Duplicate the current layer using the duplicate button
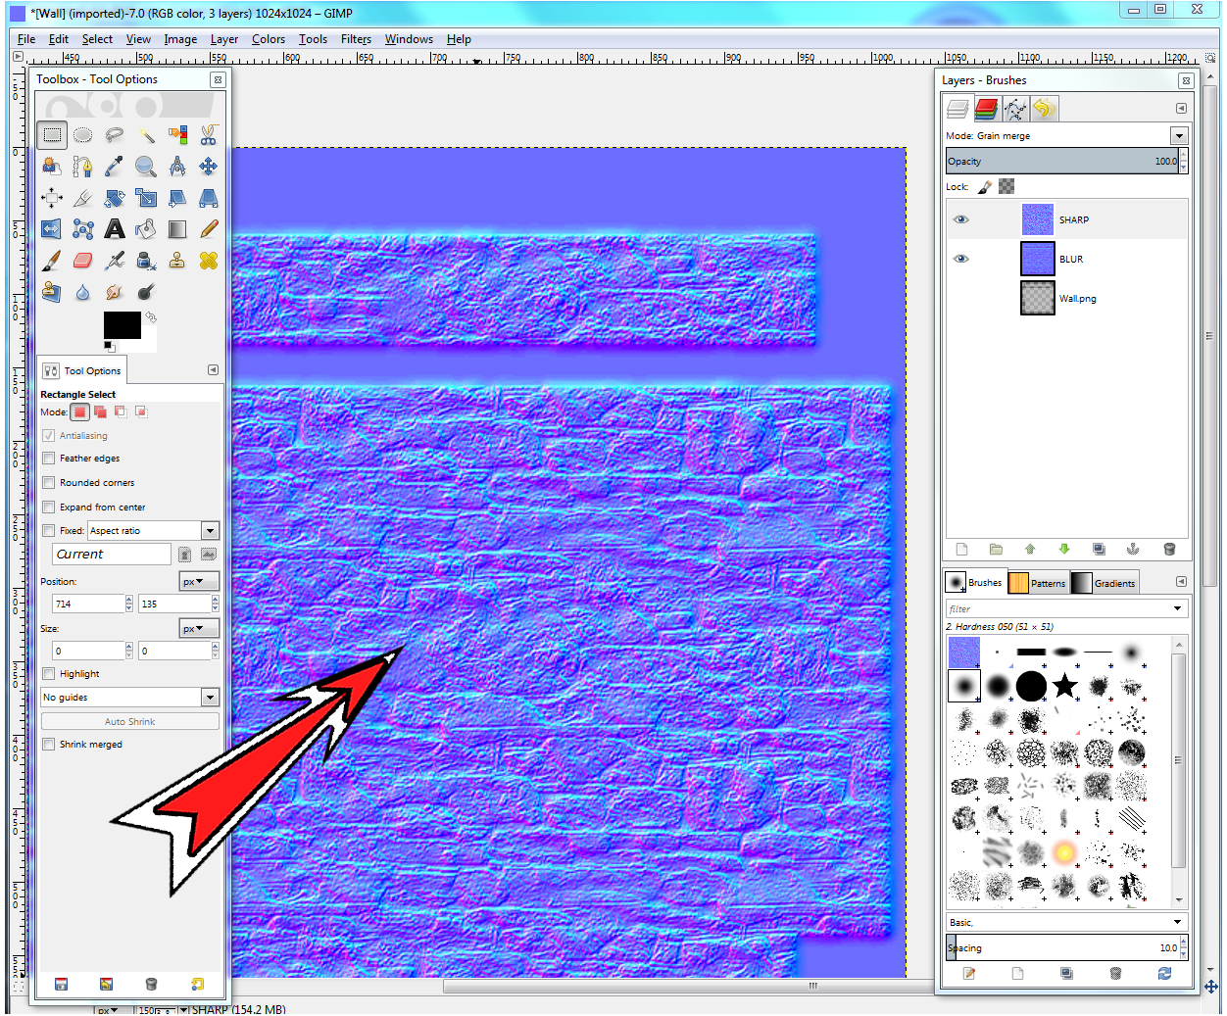 tap(1099, 549)
